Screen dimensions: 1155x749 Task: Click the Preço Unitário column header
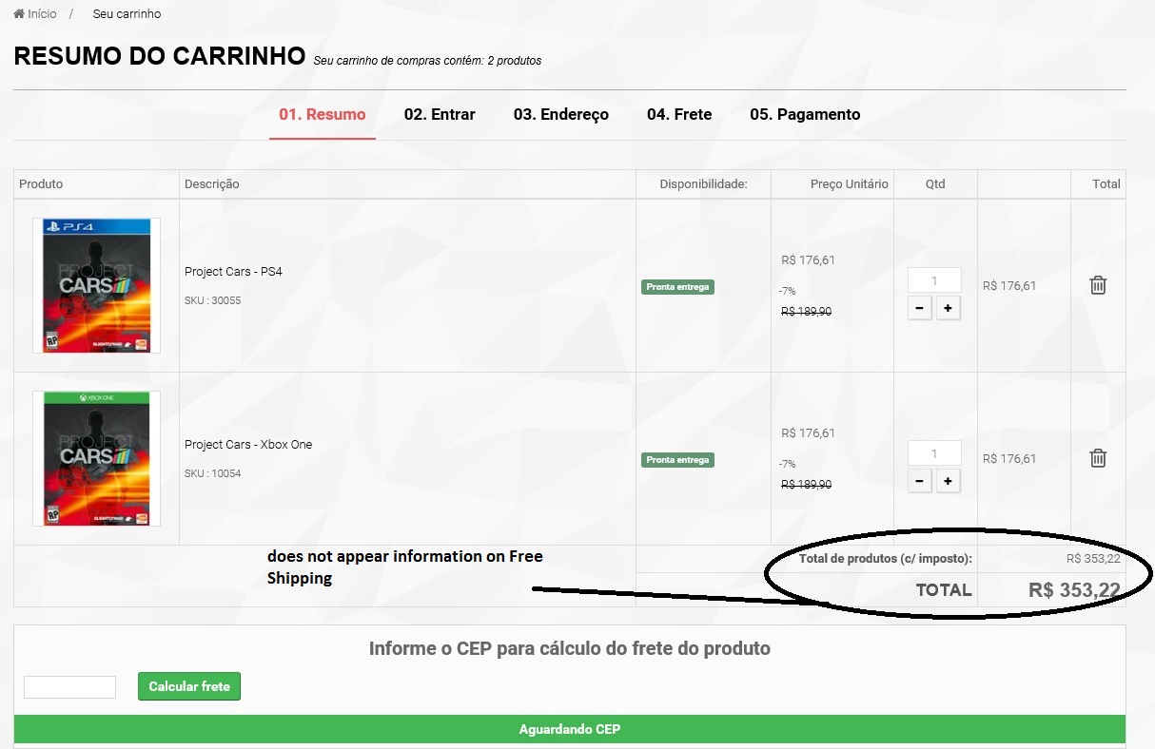pyautogui.click(x=850, y=184)
